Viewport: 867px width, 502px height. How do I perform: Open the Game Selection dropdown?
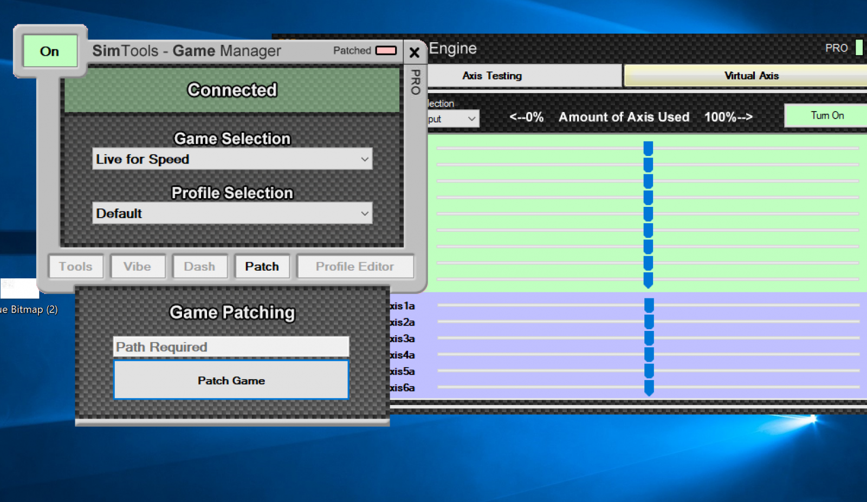pyautogui.click(x=232, y=159)
